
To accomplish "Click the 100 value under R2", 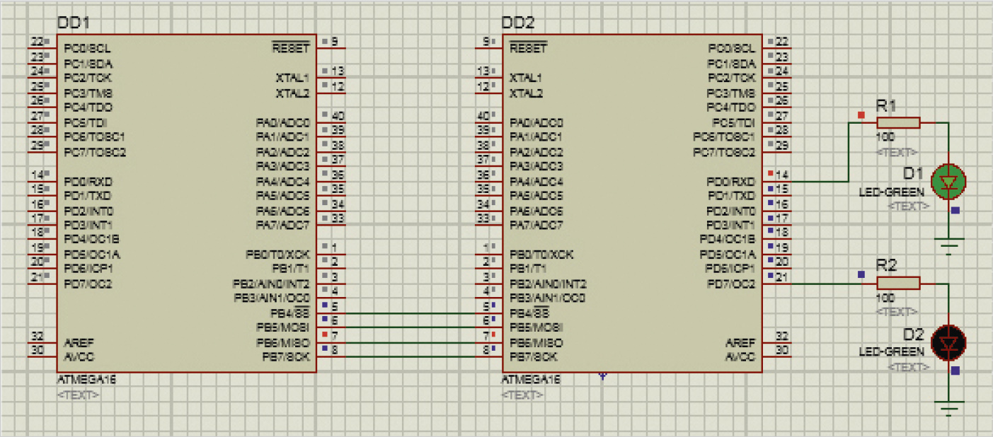I will pos(885,298).
